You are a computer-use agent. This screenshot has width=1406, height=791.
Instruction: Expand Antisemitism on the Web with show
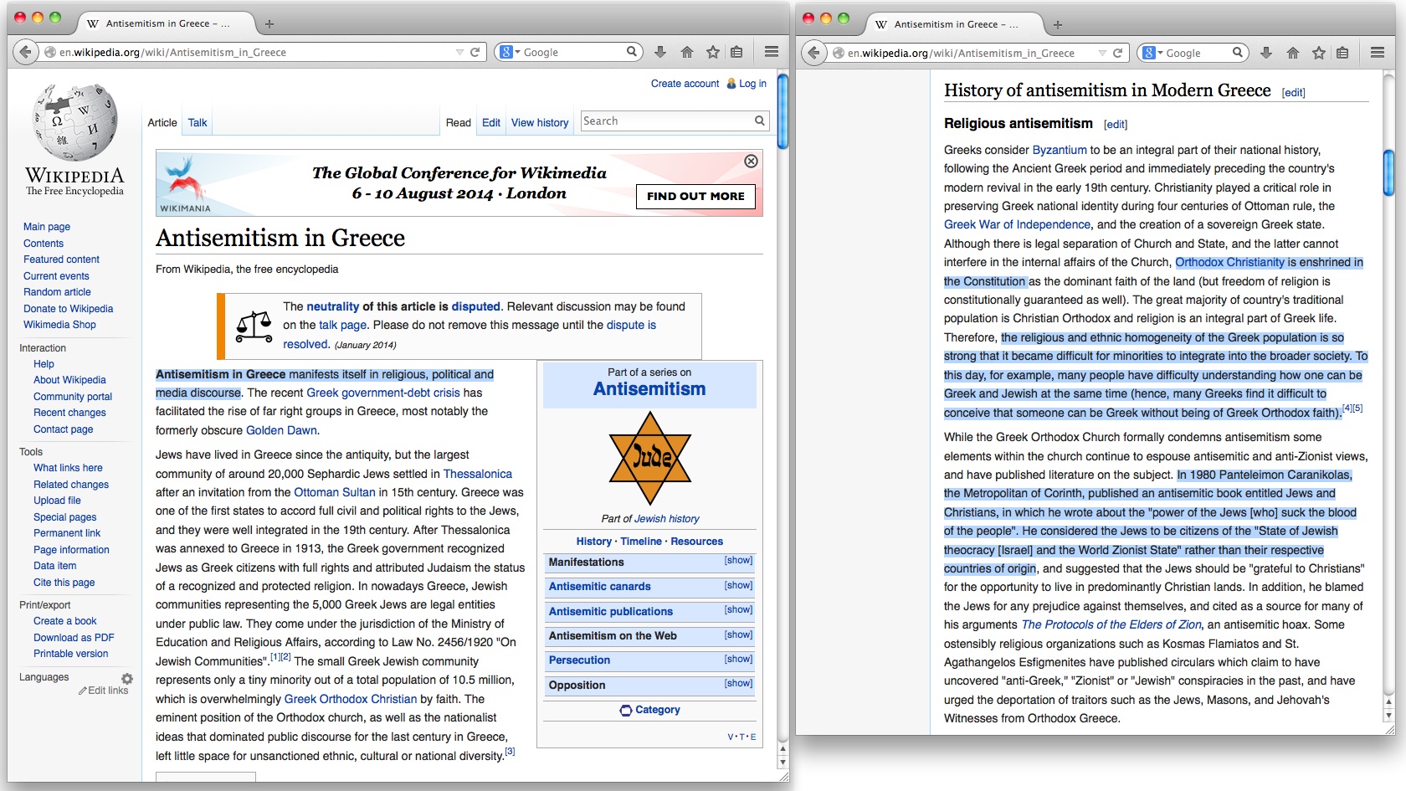(x=738, y=634)
